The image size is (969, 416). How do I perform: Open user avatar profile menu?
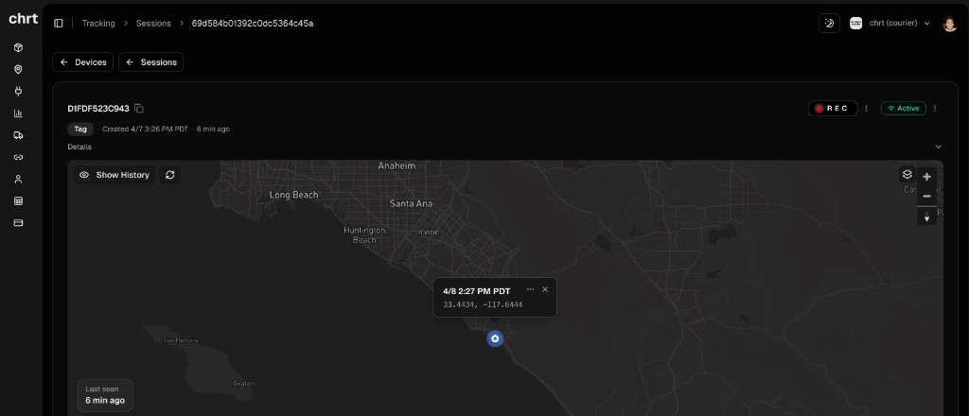click(949, 24)
